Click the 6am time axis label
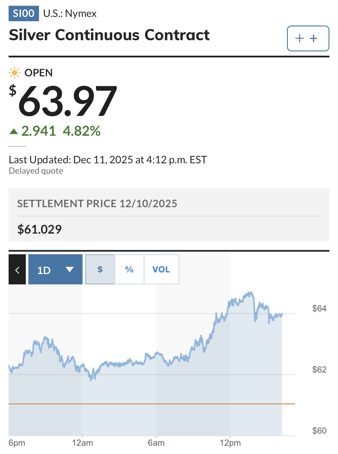Image resolution: width=338 pixels, height=454 pixels. (x=156, y=443)
